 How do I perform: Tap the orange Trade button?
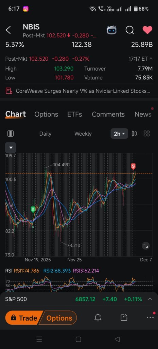(24, 318)
